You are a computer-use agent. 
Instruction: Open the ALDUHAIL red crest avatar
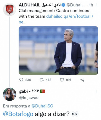tap(9, 9)
